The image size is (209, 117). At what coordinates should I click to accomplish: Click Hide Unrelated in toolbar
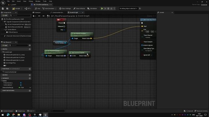pos(48,8)
